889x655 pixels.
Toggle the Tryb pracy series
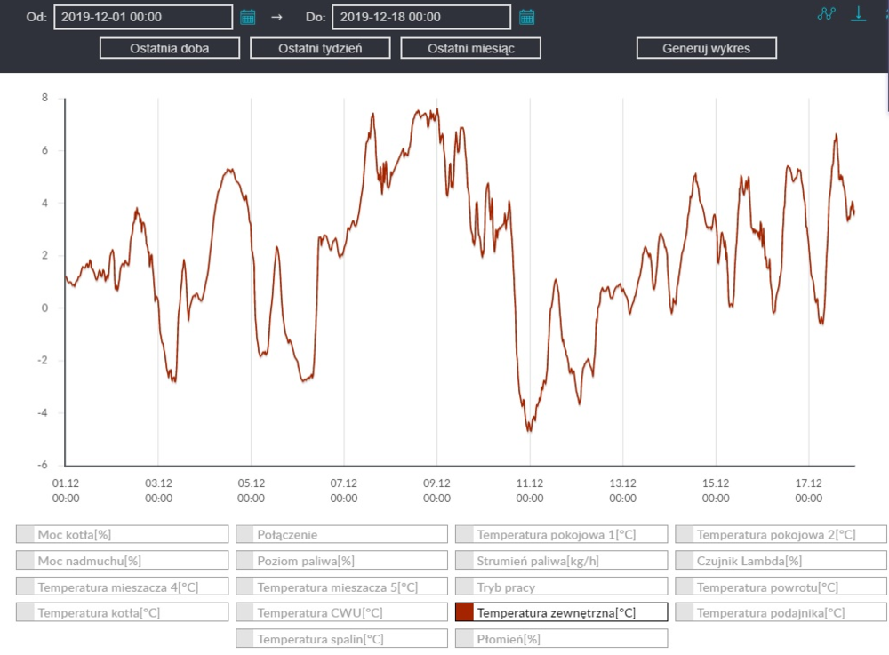[562, 587]
